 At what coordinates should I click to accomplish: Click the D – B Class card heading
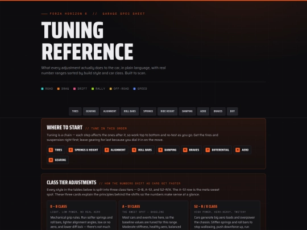click(59, 207)
